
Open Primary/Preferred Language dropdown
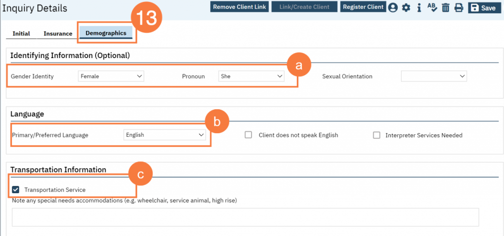[164, 135]
